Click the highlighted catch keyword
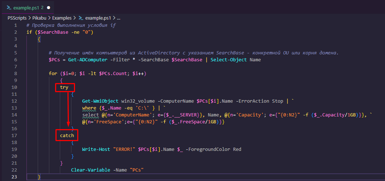Image resolution: width=385 pixels, height=181 pixels. click(67, 136)
